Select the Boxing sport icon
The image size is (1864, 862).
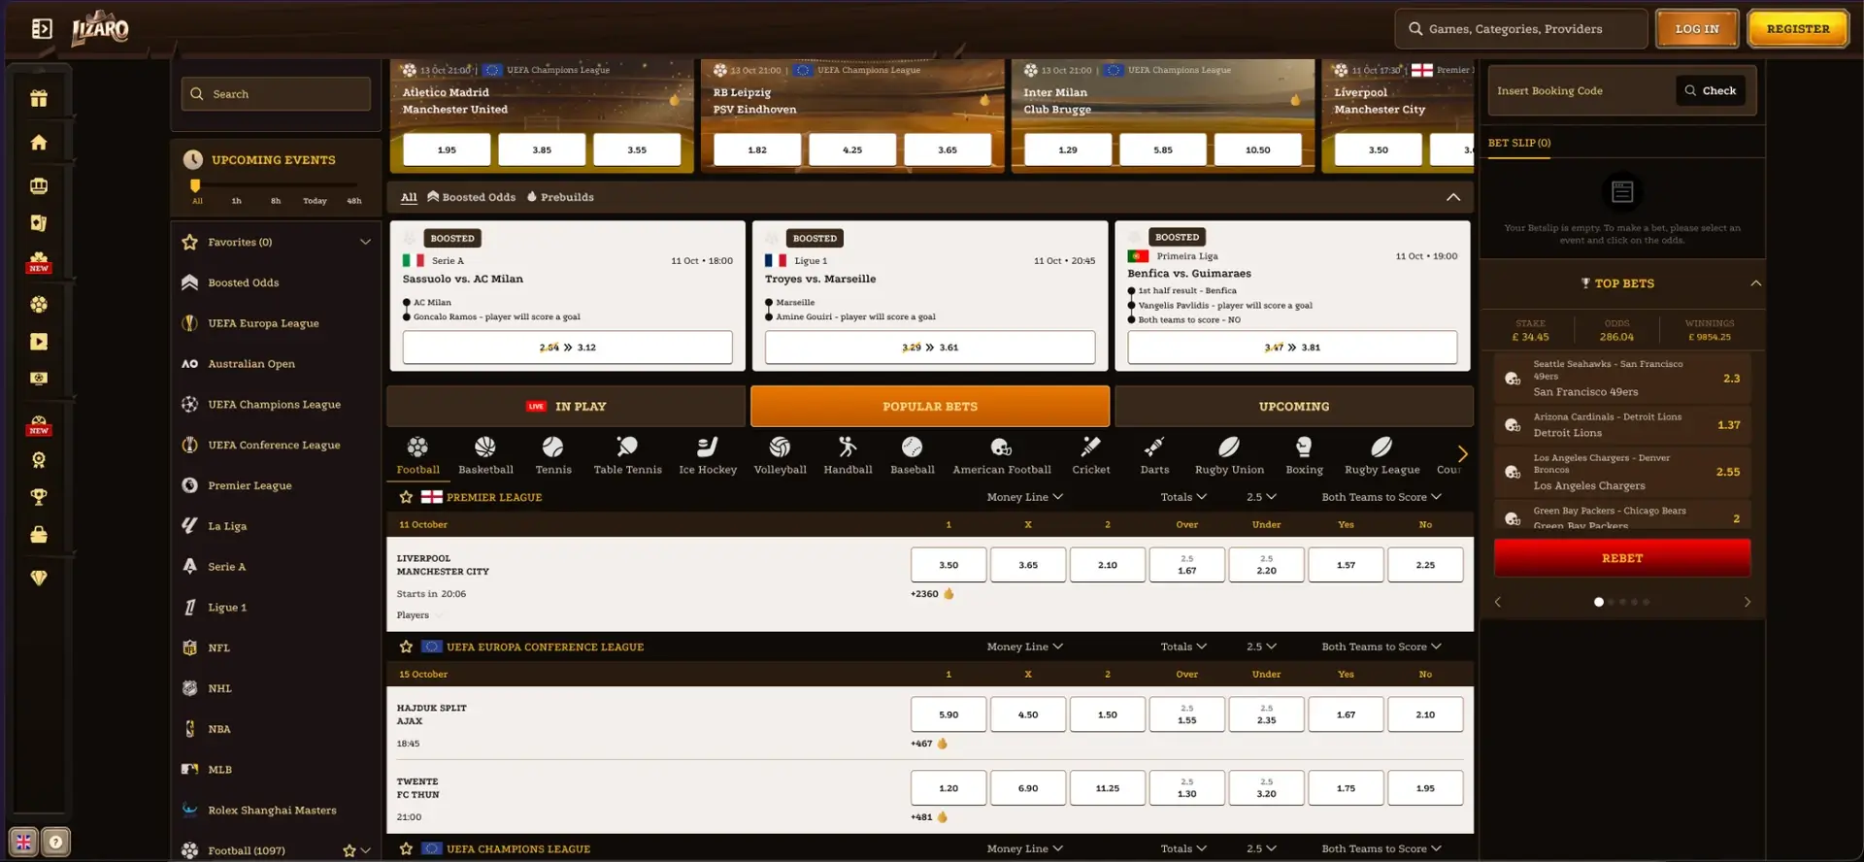click(1304, 455)
